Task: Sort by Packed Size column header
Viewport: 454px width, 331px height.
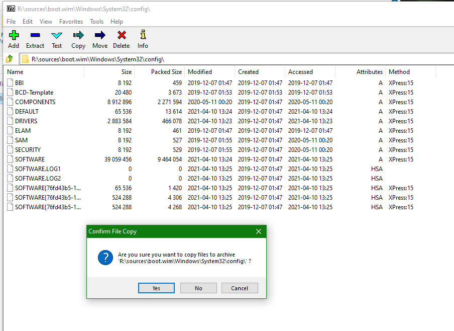Action: (159, 71)
